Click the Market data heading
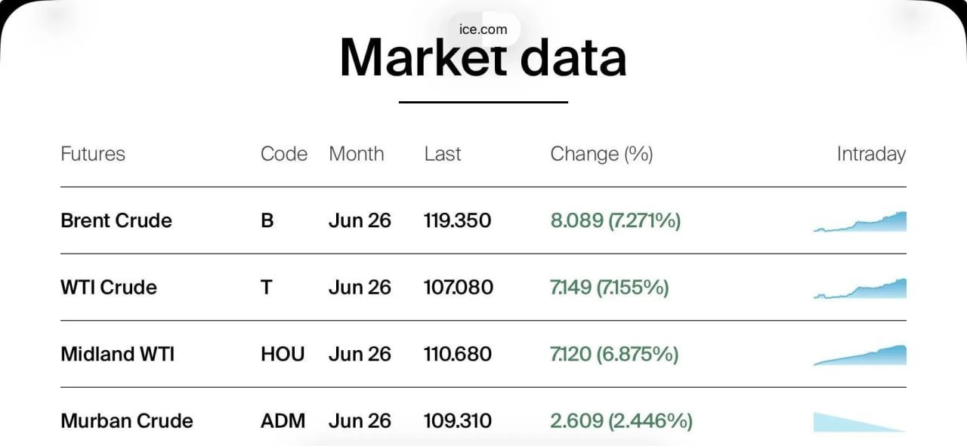Image resolution: width=967 pixels, height=446 pixels. point(483,59)
